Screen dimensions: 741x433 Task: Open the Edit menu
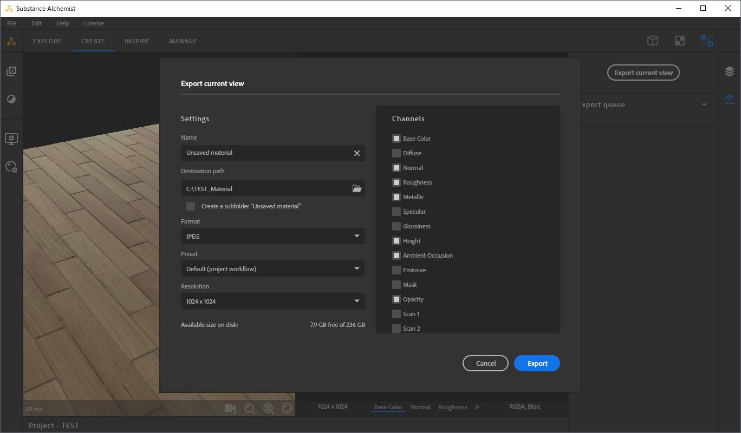click(36, 23)
